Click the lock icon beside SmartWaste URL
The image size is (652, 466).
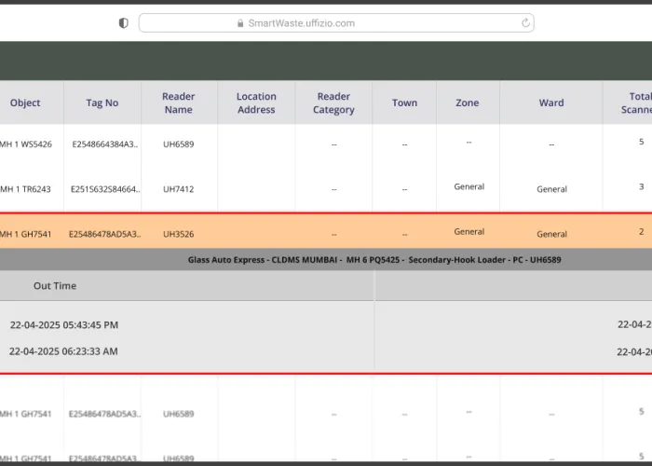pos(240,23)
